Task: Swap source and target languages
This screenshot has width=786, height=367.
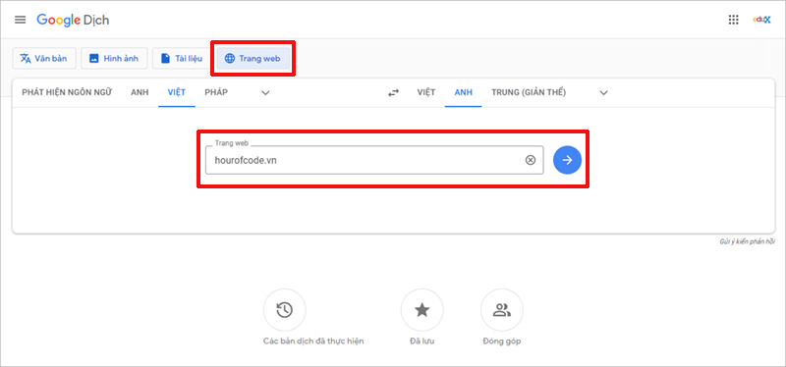Action: tap(394, 92)
